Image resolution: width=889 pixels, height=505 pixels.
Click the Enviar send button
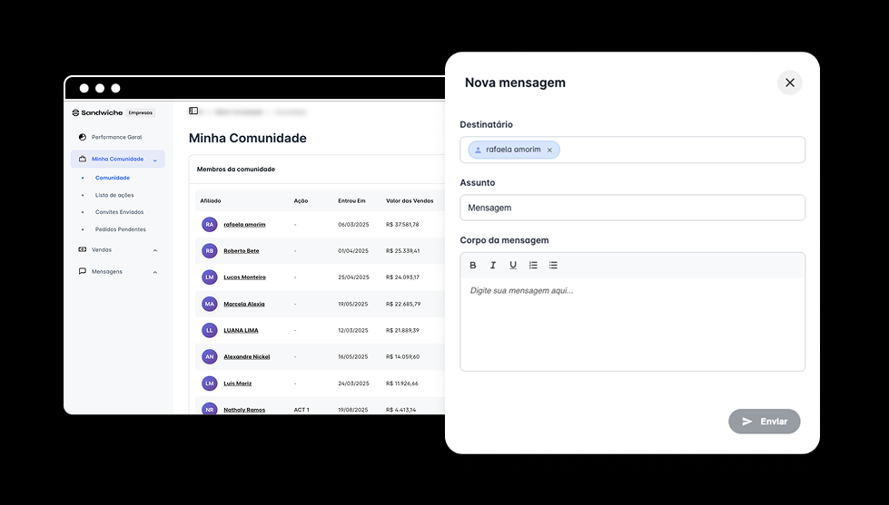[x=765, y=422]
